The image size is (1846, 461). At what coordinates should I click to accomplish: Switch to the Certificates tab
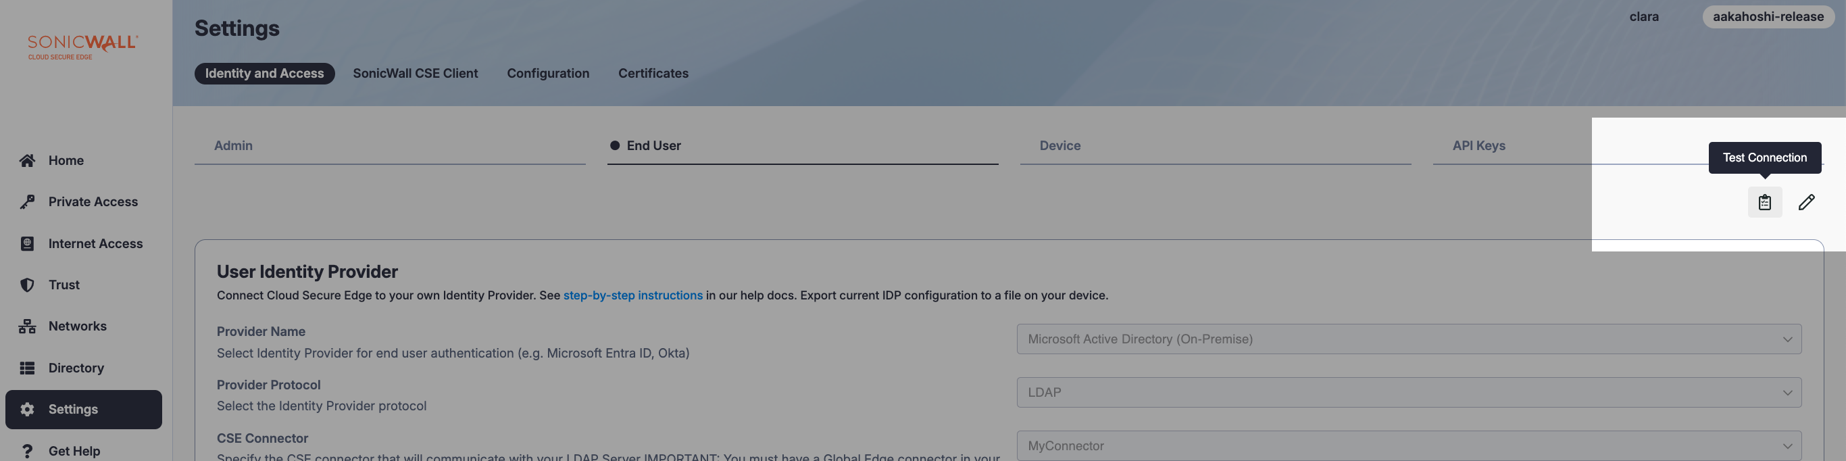[653, 73]
